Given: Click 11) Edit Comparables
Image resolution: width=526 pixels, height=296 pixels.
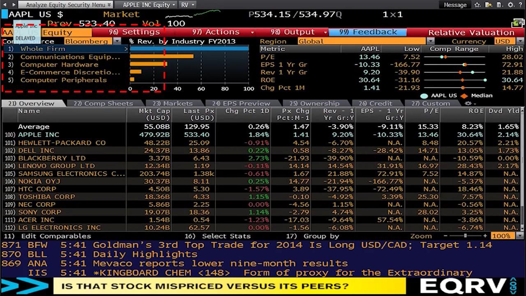Looking at the screenshot, I should tap(41, 236).
